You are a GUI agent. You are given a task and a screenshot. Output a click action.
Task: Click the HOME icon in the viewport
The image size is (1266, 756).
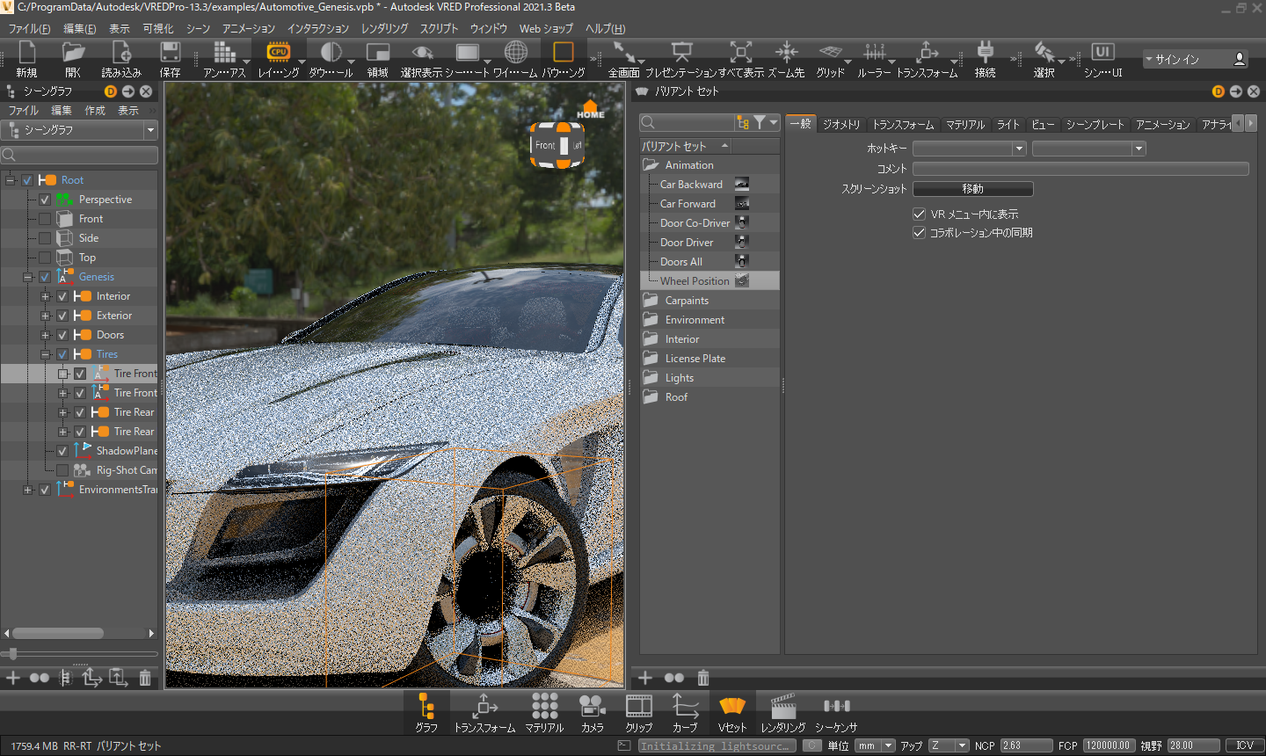[x=590, y=110]
